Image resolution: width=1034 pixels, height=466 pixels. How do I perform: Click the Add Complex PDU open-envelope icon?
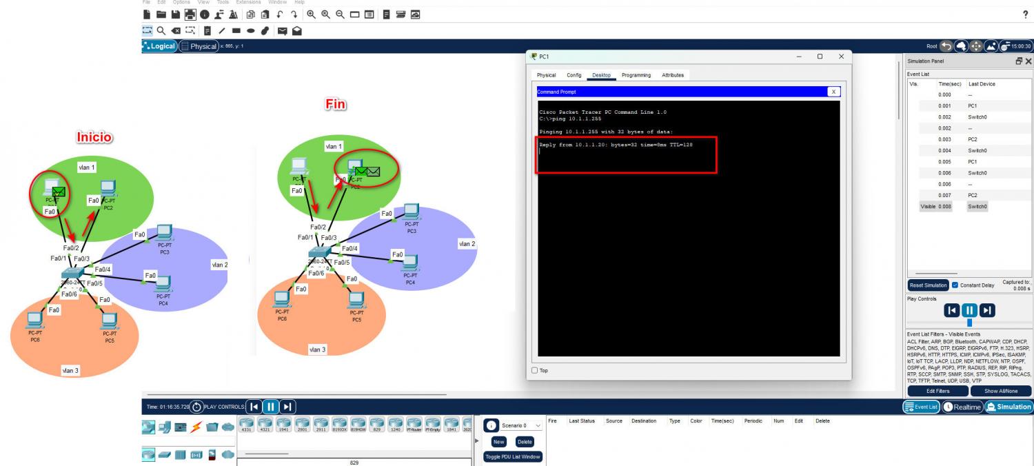pyautogui.click(x=296, y=30)
